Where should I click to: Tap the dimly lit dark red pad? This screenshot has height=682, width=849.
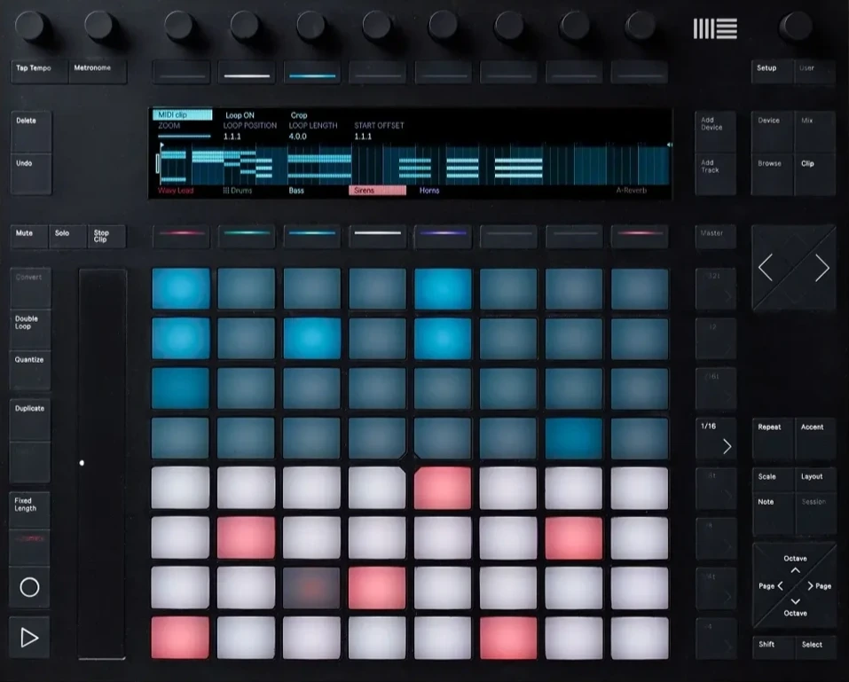[x=311, y=588]
